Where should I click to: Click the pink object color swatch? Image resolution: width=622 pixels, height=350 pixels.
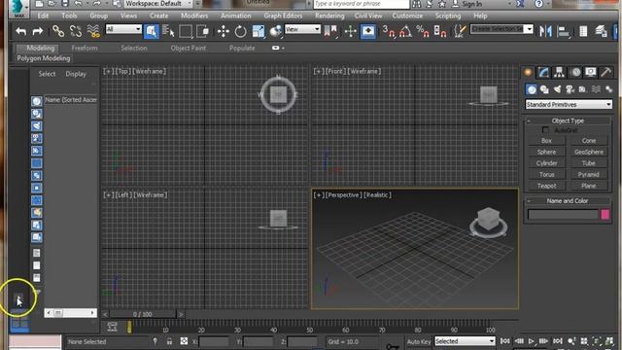[x=605, y=215]
